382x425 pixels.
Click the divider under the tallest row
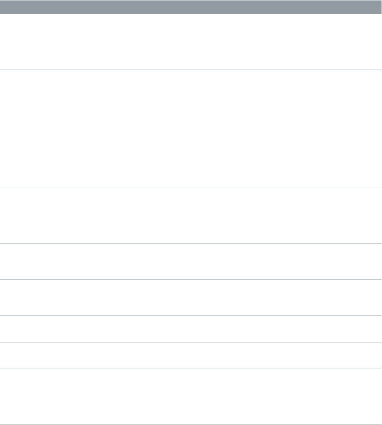pos(191,187)
